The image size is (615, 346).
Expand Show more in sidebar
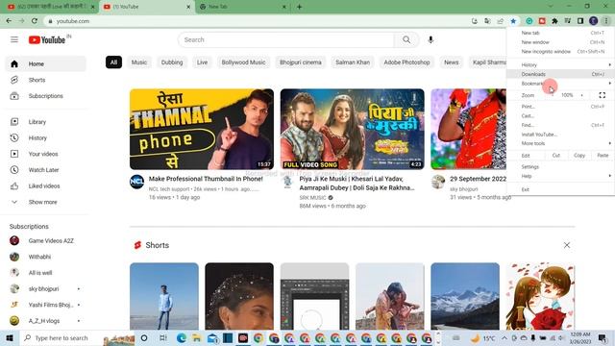click(45, 202)
